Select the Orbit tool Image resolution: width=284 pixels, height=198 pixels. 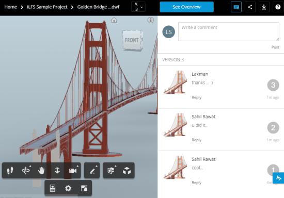[26, 170]
